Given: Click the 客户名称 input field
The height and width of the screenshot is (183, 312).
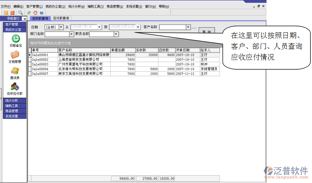Looking at the screenshot, I should click(173, 27).
